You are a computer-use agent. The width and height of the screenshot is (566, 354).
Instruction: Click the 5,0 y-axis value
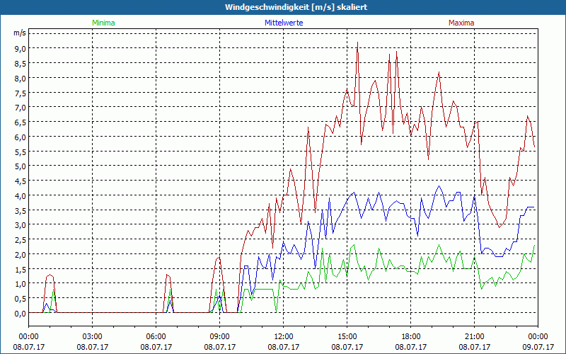point(21,166)
